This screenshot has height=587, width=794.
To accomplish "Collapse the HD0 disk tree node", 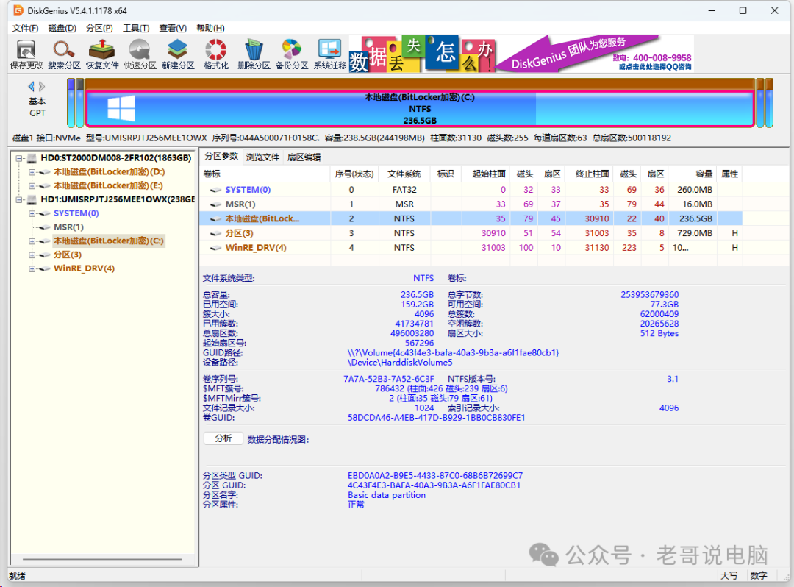I will coord(18,159).
